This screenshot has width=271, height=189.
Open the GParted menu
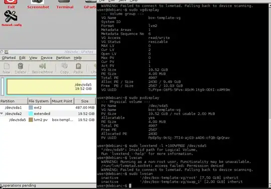coord(9,58)
